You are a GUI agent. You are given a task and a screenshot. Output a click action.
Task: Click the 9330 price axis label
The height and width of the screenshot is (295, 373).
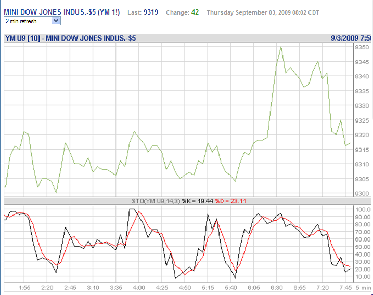362,106
